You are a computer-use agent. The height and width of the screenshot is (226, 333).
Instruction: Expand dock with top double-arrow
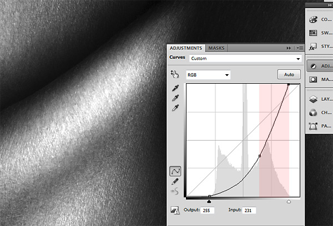[x=330, y=5]
